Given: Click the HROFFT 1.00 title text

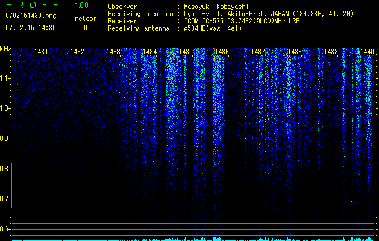Looking at the screenshot, I should pyautogui.click(x=47, y=5).
